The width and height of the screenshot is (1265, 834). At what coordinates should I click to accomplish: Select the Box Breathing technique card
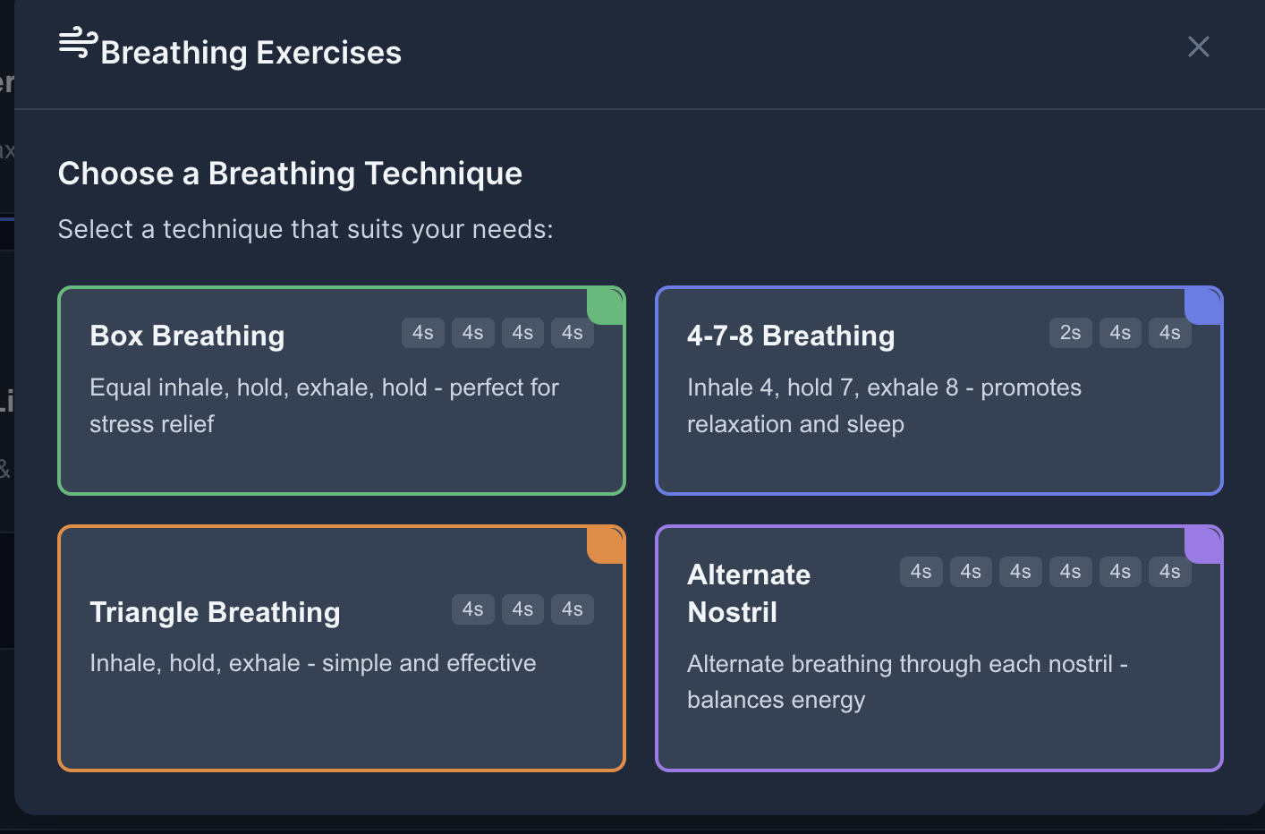[341, 447]
